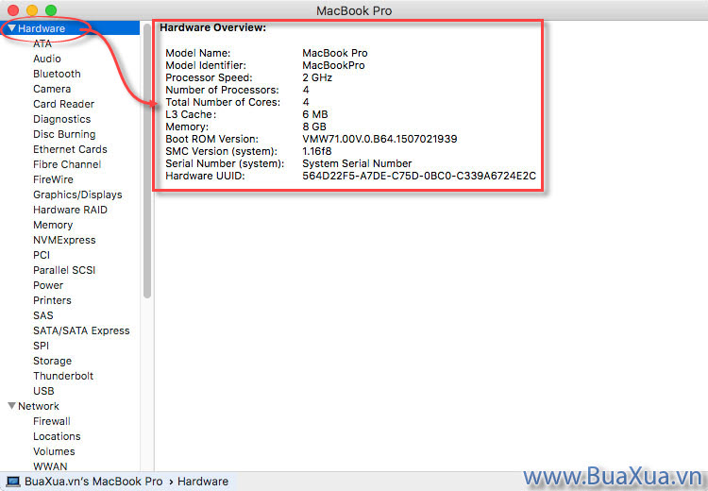The width and height of the screenshot is (708, 491).
Task: Open Graphics/Displays information
Action: 77,195
